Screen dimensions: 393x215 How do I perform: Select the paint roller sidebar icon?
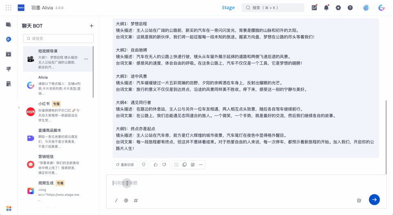[9, 69]
